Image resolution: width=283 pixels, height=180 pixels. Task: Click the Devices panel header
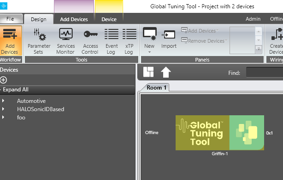pyautogui.click(x=67, y=70)
